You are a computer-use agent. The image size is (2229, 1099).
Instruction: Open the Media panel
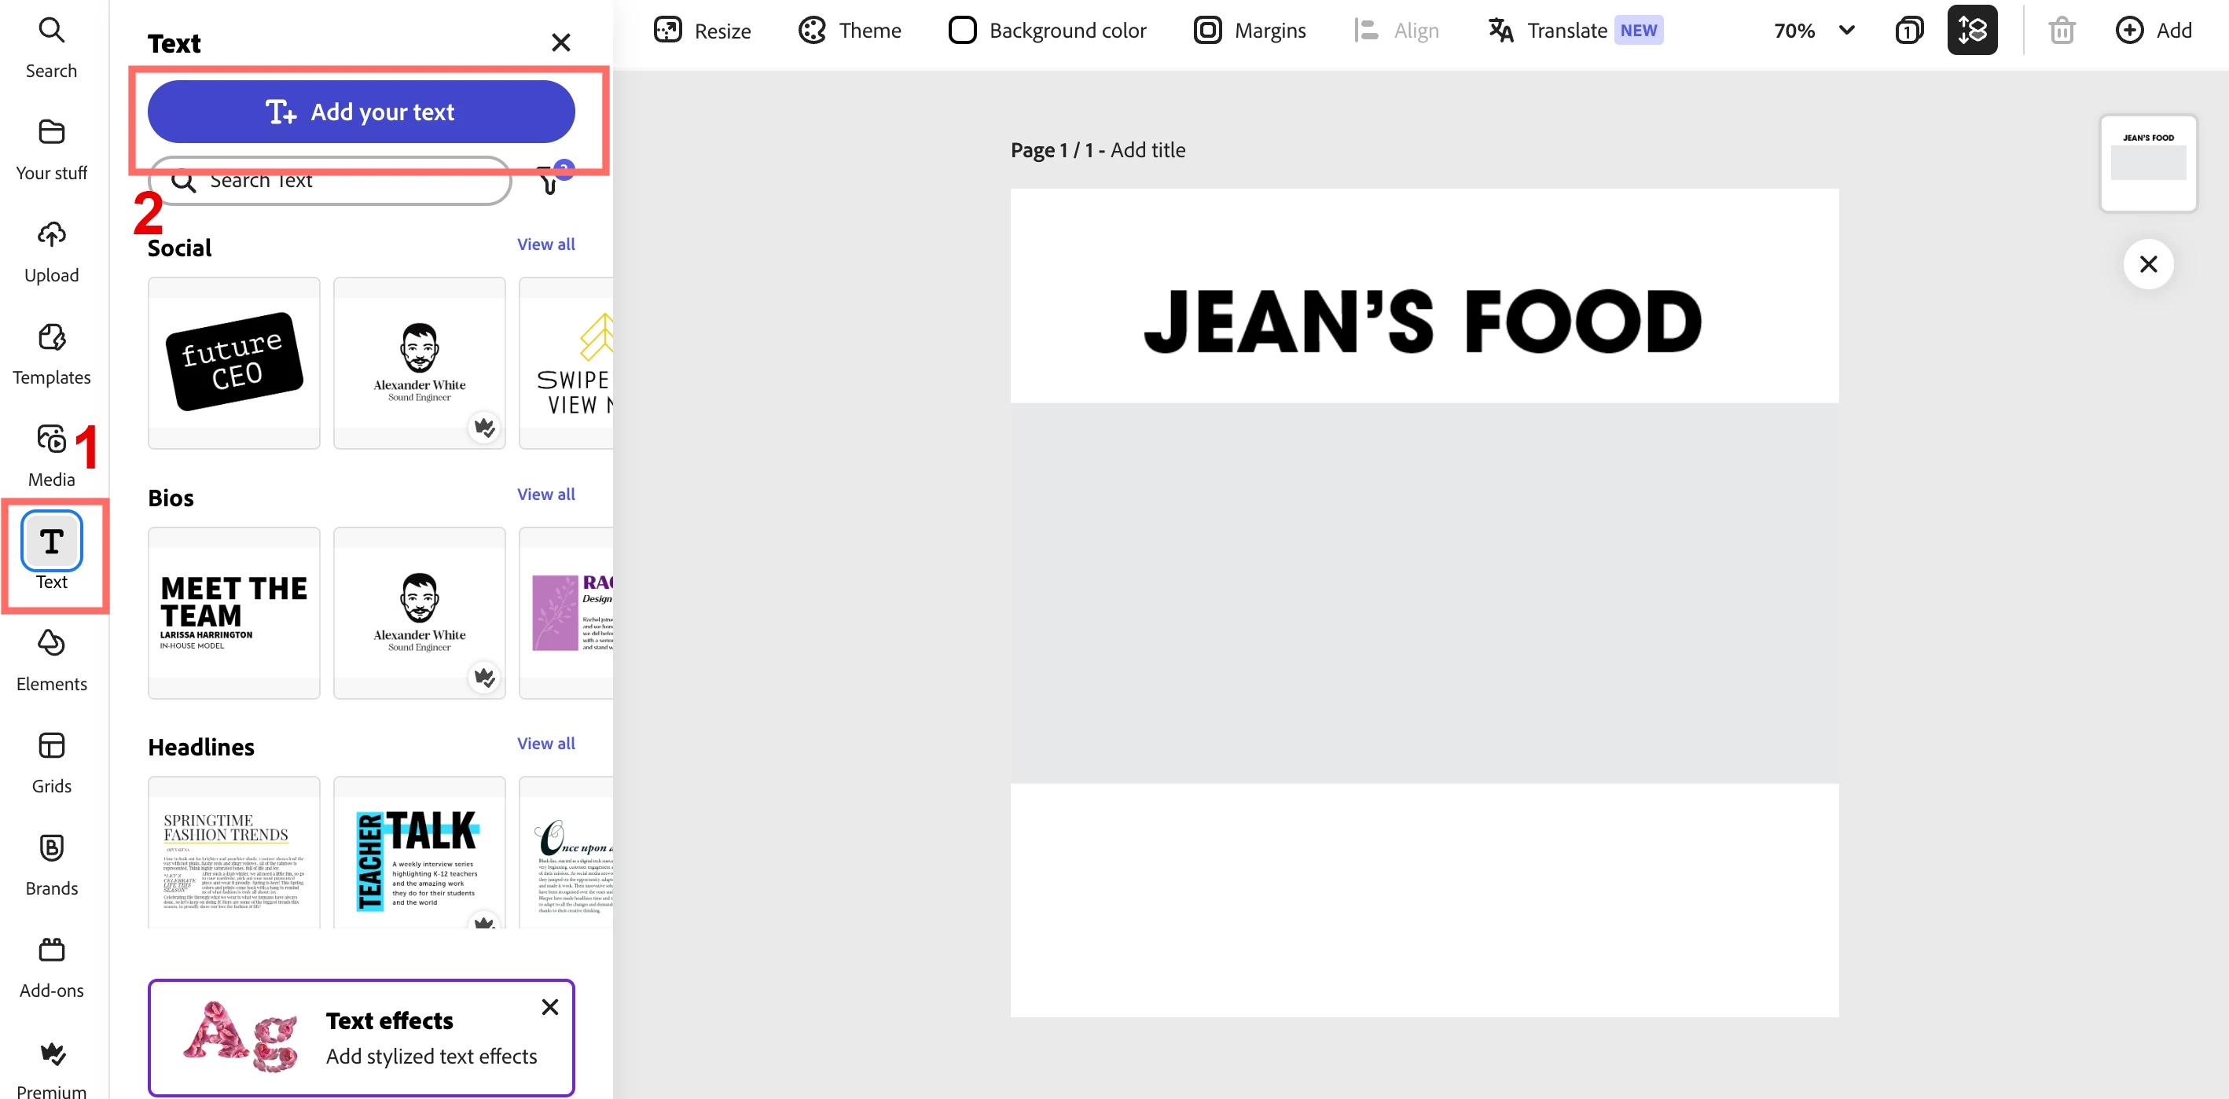pos(51,456)
